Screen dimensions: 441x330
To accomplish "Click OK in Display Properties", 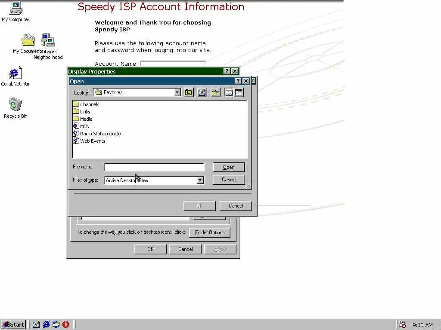I will click(150, 249).
